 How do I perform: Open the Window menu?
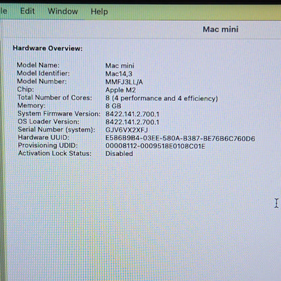click(63, 11)
